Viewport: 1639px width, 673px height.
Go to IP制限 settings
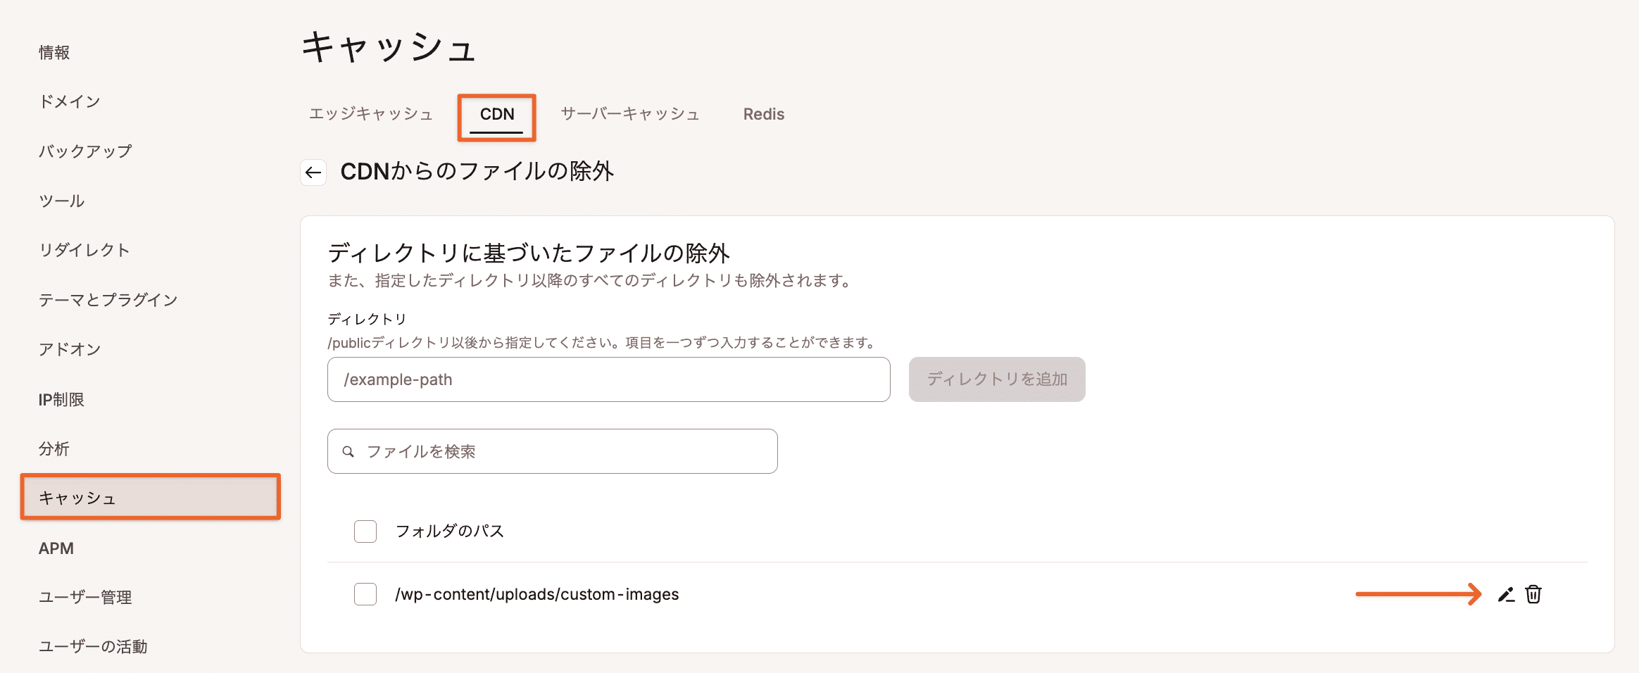(62, 399)
